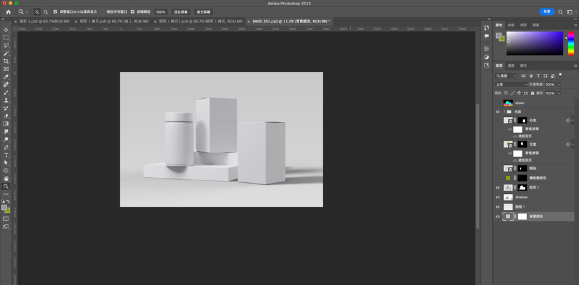Select the Frame tool
The height and width of the screenshot is (285, 579).
tap(6, 69)
